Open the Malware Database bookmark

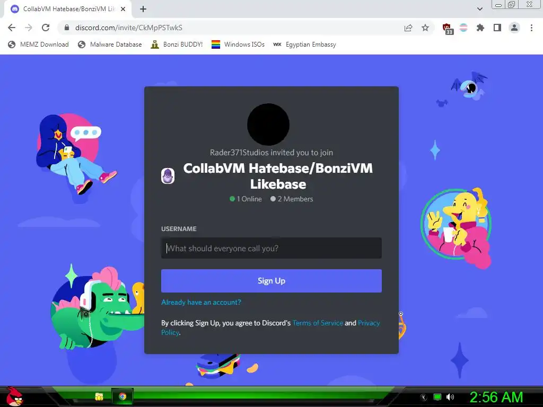(110, 45)
